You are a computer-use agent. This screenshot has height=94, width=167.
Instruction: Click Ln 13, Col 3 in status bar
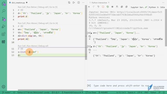[x=121, y=92]
